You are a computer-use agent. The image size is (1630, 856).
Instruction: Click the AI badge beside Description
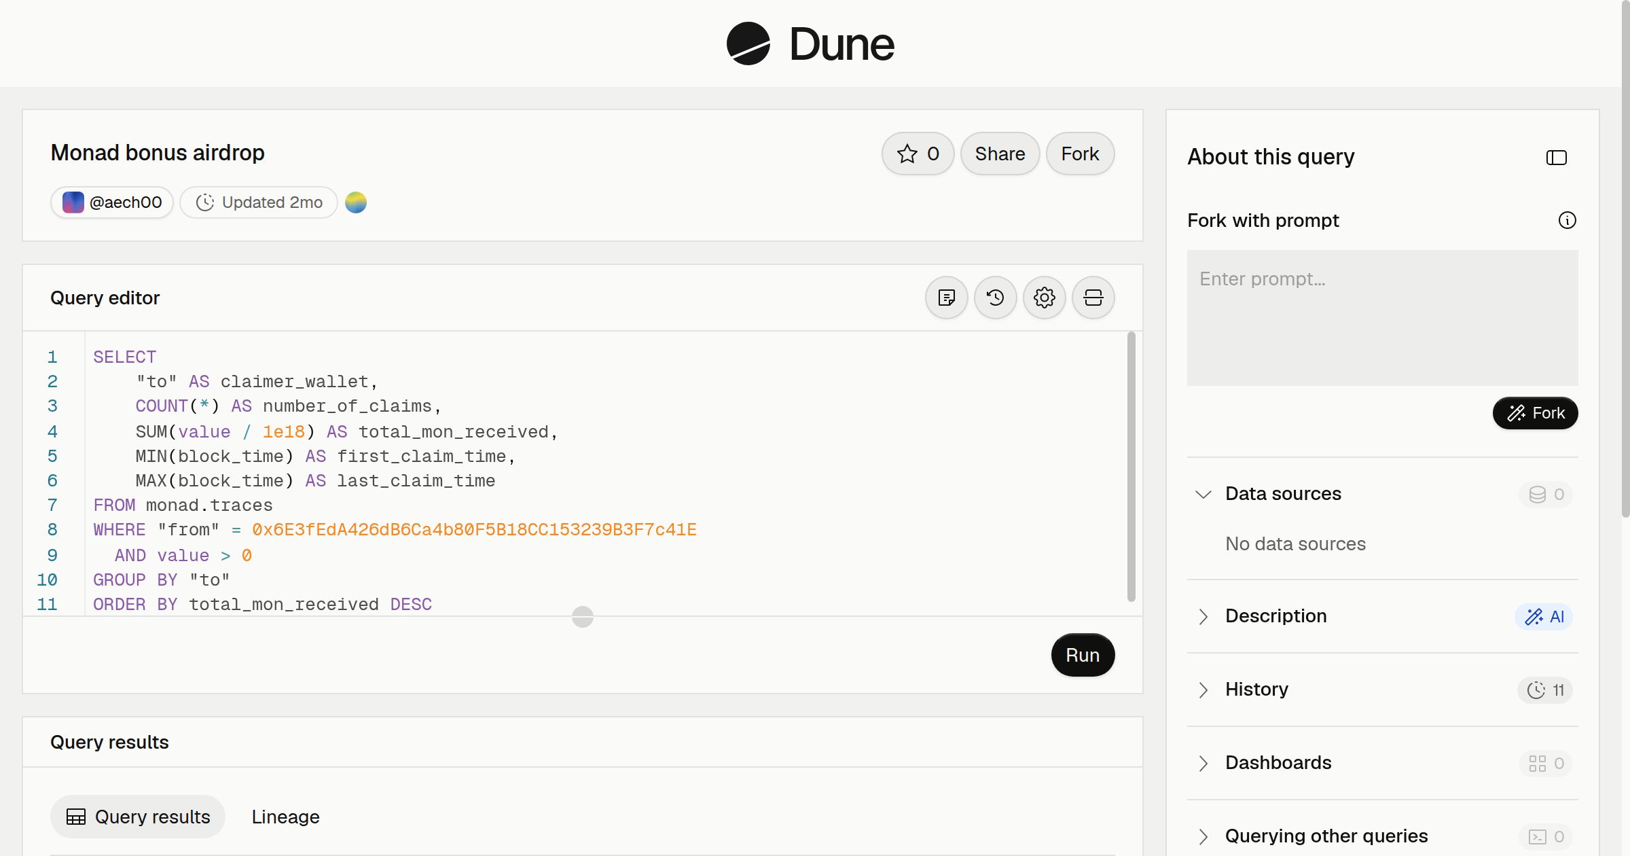(1544, 616)
